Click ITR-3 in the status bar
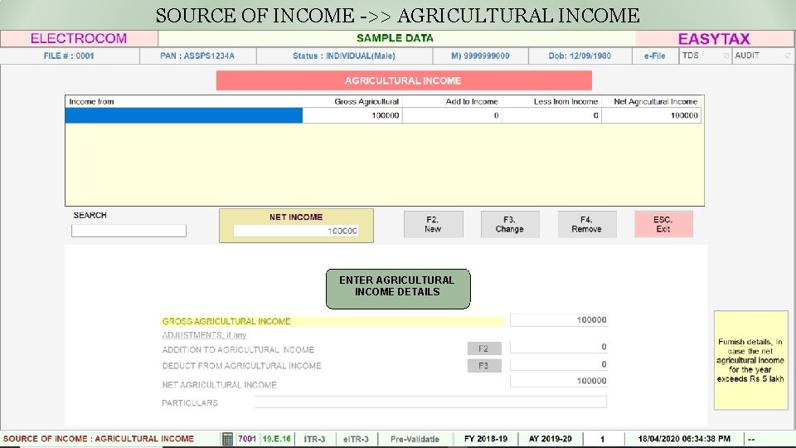Viewport: 796px width, 448px height. point(315,439)
